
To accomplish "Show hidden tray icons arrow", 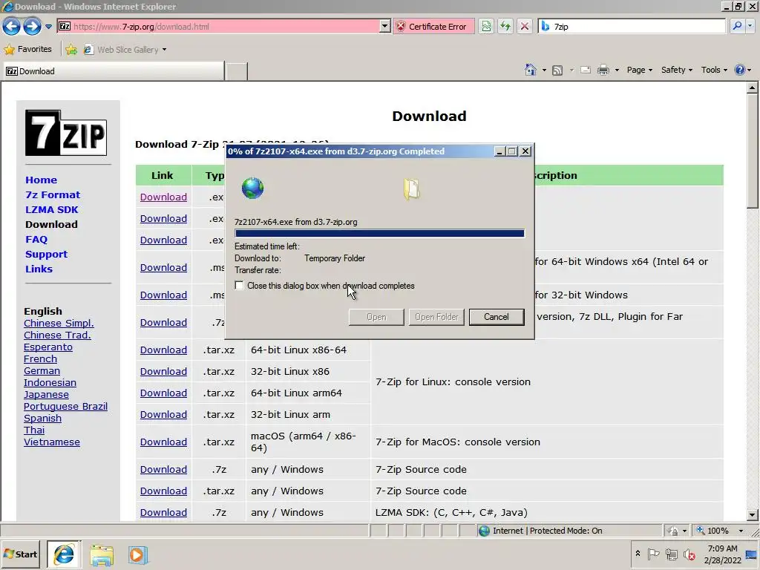I will point(638,554).
